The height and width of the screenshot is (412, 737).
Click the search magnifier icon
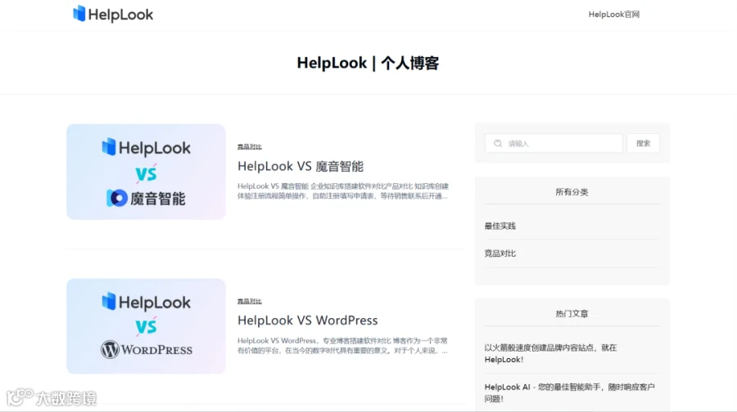point(498,143)
